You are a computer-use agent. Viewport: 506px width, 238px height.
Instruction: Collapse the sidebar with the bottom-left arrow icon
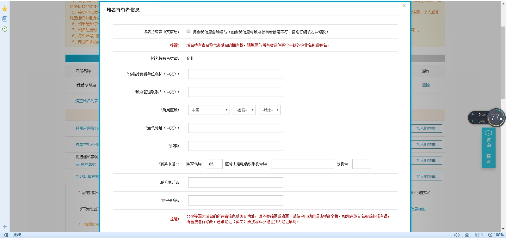pos(6,235)
